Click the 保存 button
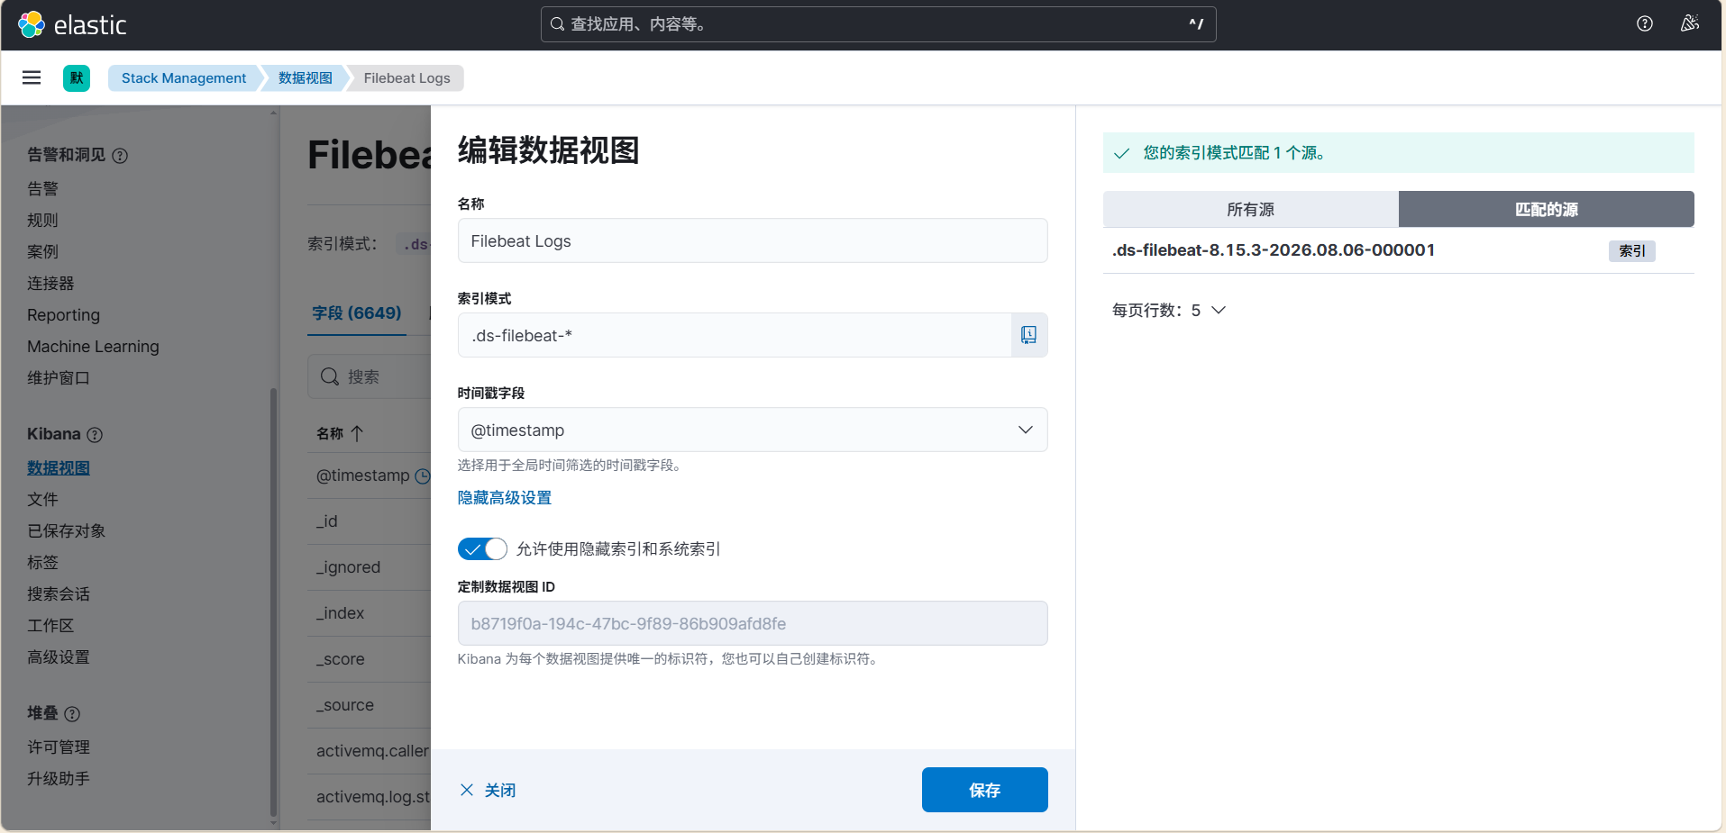The height and width of the screenshot is (833, 1726). (x=984, y=790)
